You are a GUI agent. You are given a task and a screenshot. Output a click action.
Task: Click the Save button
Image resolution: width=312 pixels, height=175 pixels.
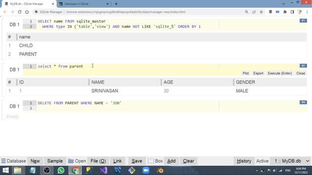pos(137,161)
